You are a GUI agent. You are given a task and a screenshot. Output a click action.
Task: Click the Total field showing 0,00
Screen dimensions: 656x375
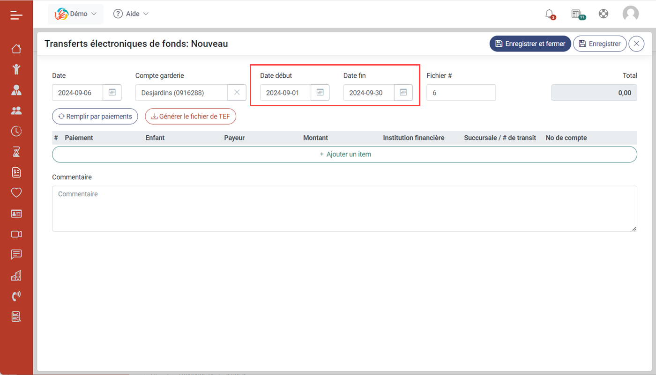pos(594,93)
